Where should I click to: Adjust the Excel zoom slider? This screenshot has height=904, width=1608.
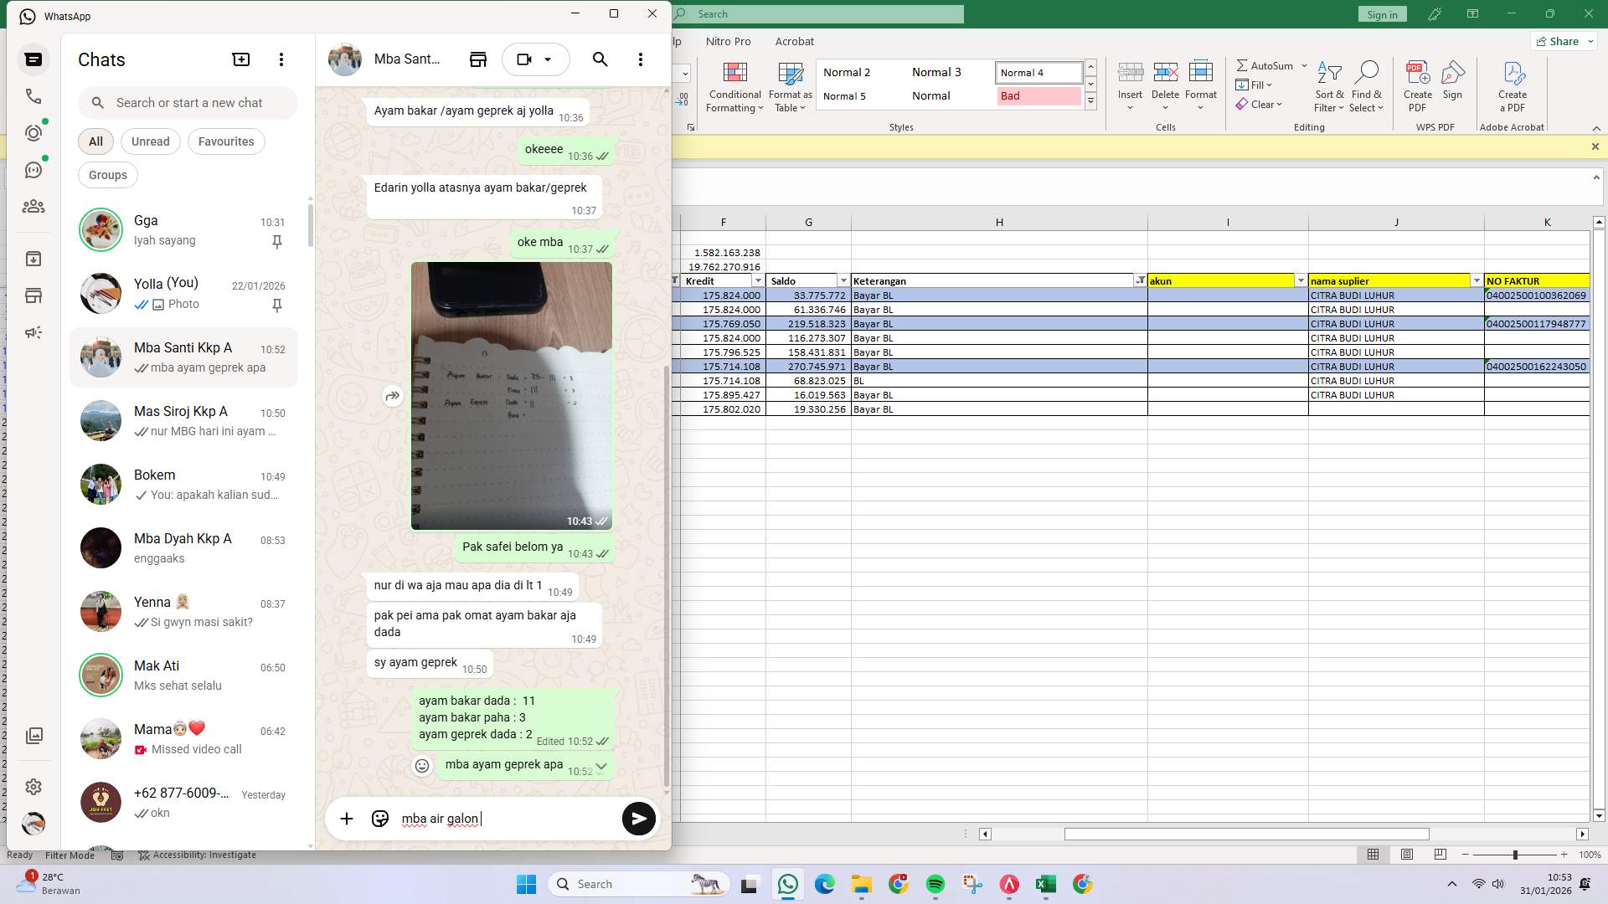tap(1516, 855)
